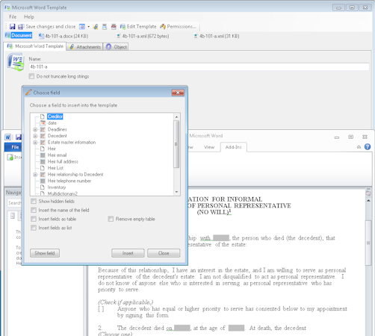Click the Heir telephone number gray icon

pyautogui.click(x=43, y=181)
